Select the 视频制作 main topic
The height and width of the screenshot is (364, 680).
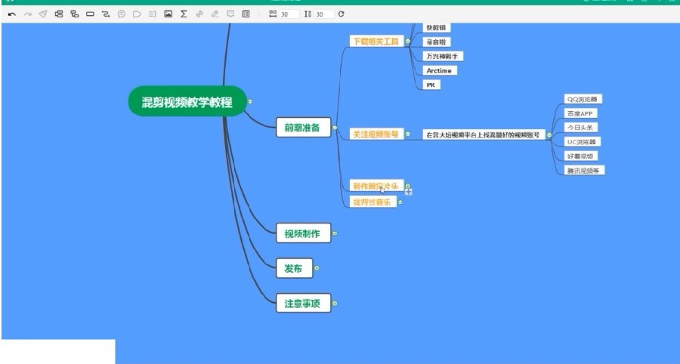coord(303,233)
